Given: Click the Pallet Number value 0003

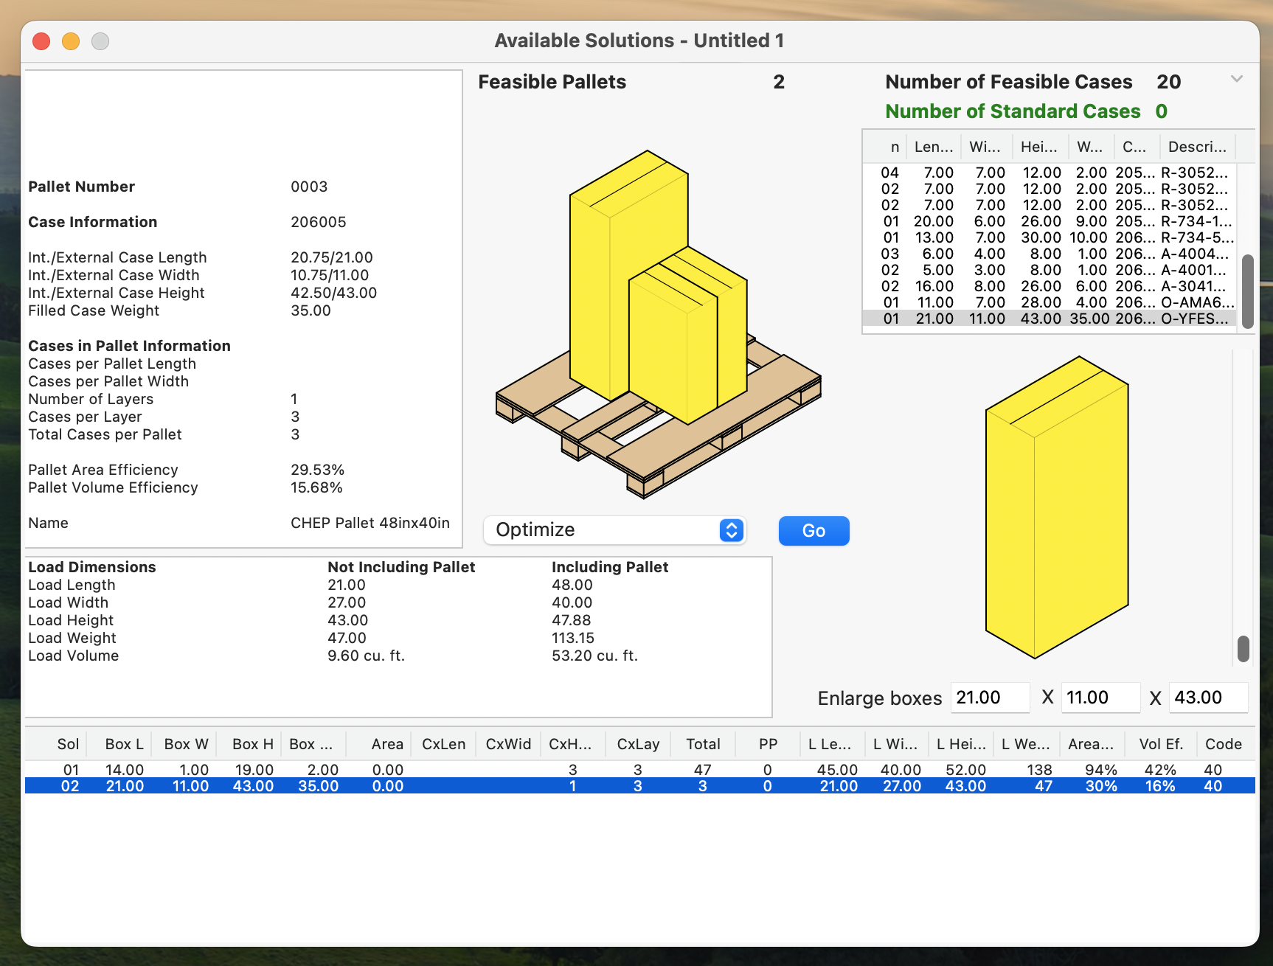Looking at the screenshot, I should 309,187.
